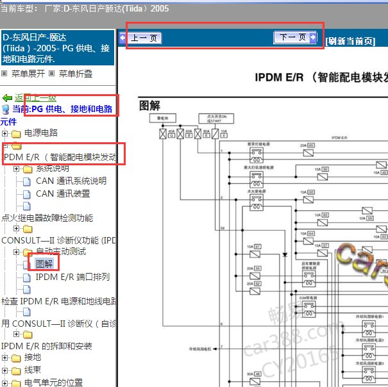Image resolution: width=388 pixels, height=387 pixels.
Task: Expand the CONSULT—II 诊断仪功能 folder node
Action: click(x=16, y=229)
